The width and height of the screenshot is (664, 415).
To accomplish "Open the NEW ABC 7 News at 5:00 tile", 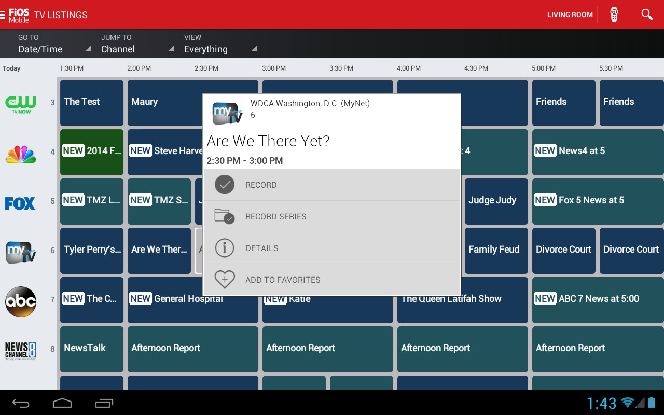I will click(x=598, y=300).
